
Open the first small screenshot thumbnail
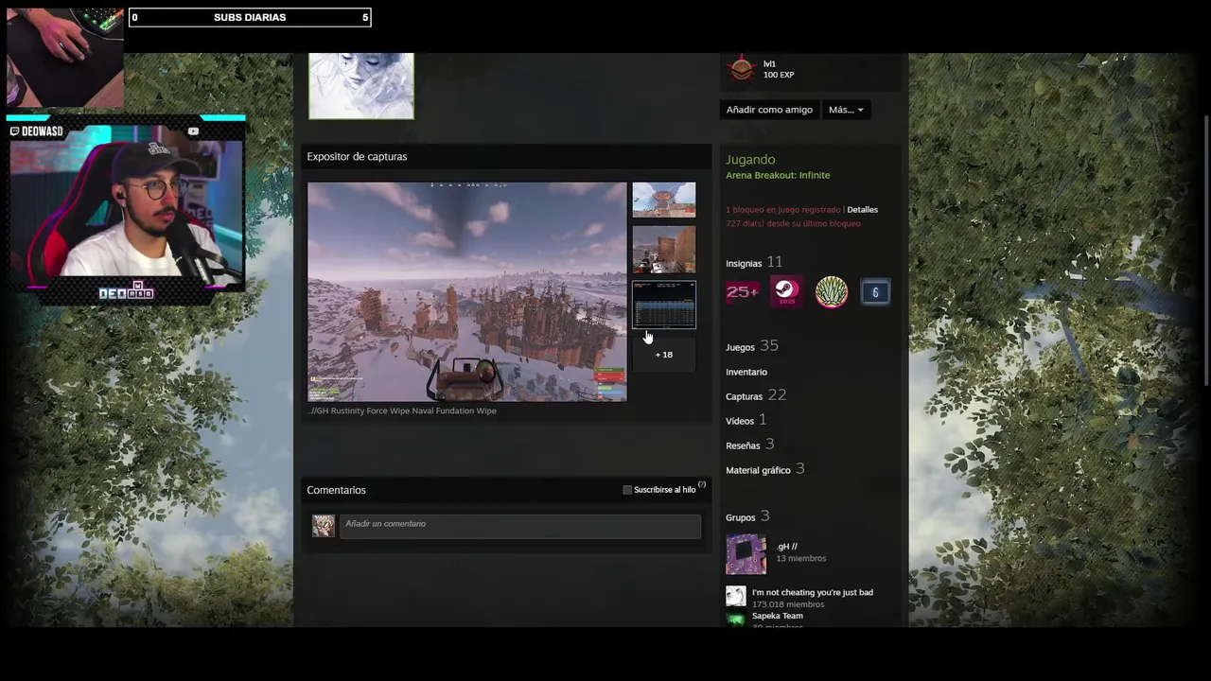click(663, 200)
